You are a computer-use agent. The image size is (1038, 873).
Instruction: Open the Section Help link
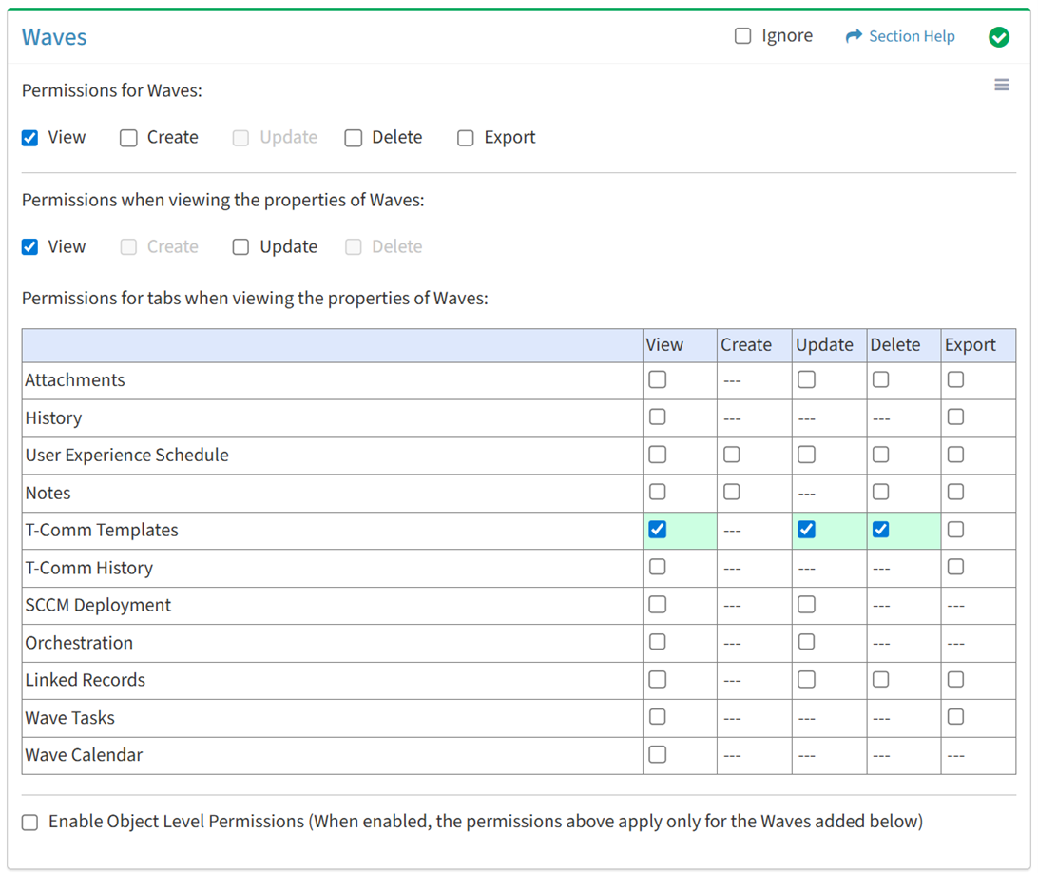[x=911, y=36]
